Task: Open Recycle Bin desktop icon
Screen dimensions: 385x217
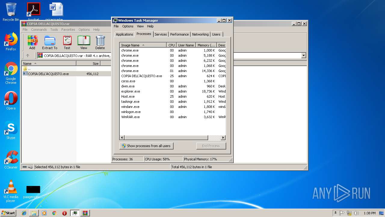Action: 11,12
